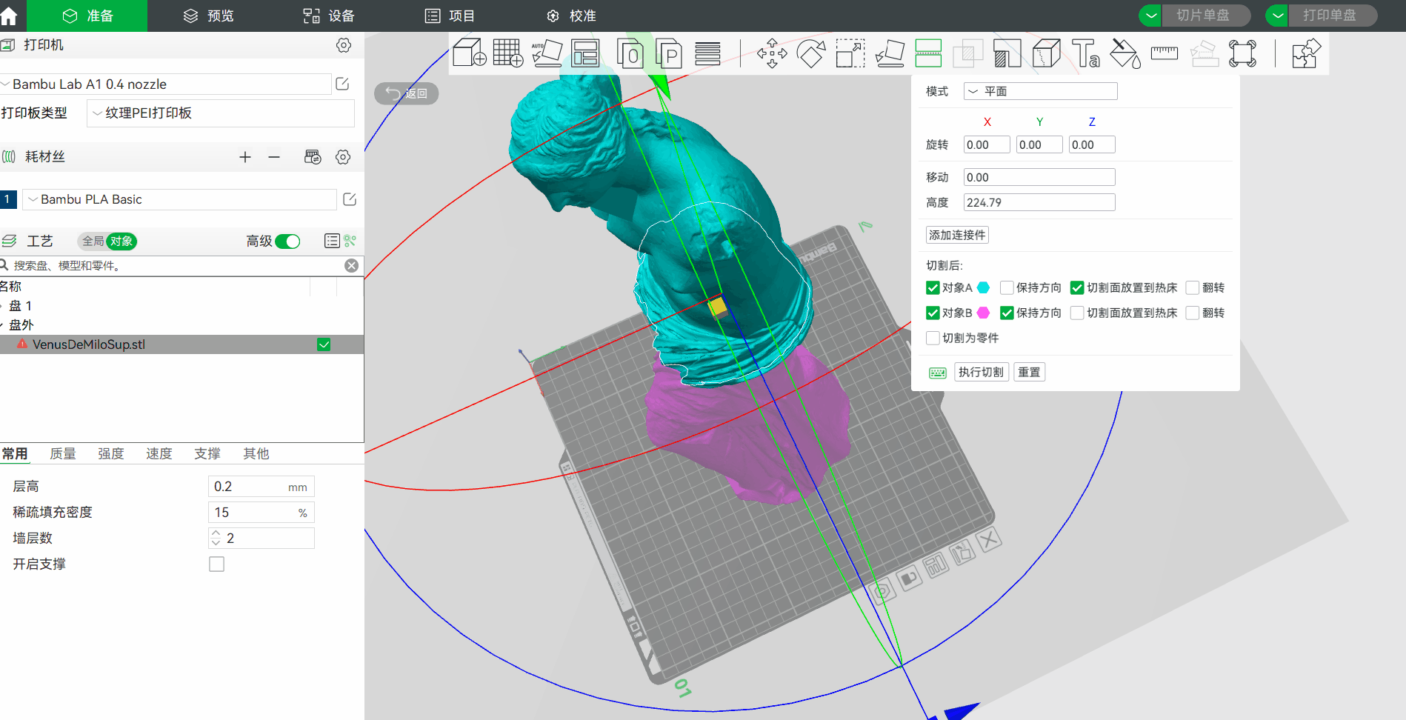This screenshot has width=1406, height=720.
Task: Select the Rotate tool
Action: pyautogui.click(x=811, y=53)
